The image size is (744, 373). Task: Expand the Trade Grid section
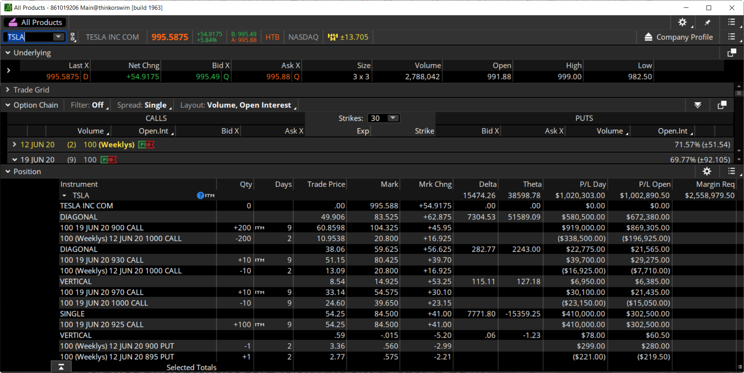click(7, 90)
